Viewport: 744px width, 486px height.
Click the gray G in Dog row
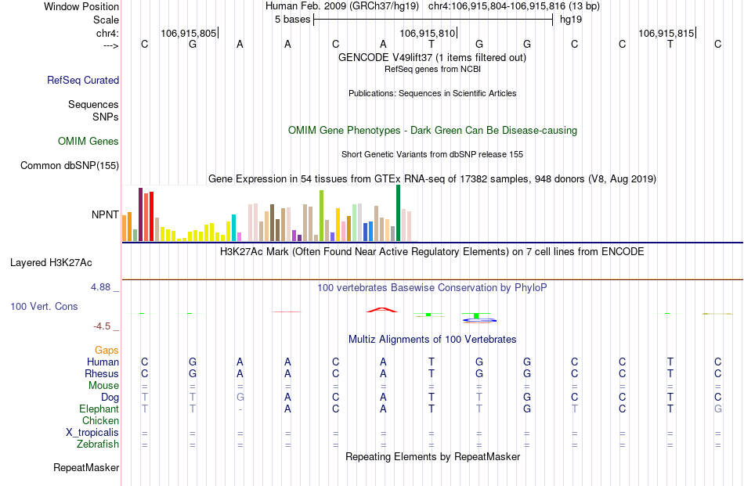pos(240,398)
